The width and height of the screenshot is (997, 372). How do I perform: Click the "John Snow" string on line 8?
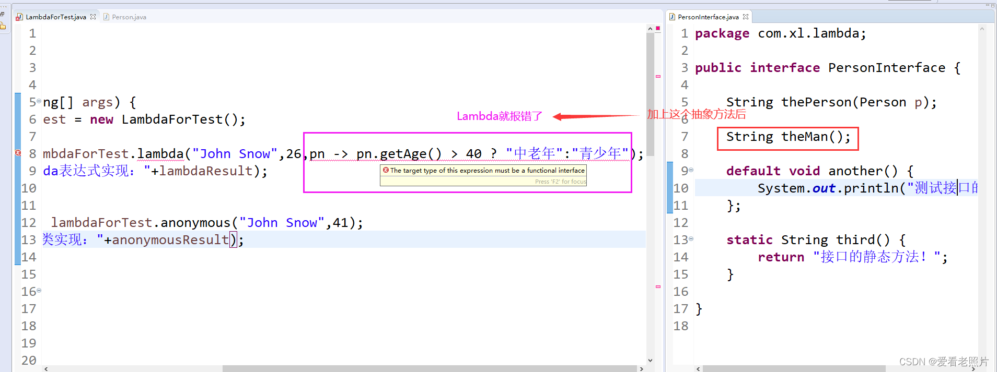pyautogui.click(x=235, y=154)
